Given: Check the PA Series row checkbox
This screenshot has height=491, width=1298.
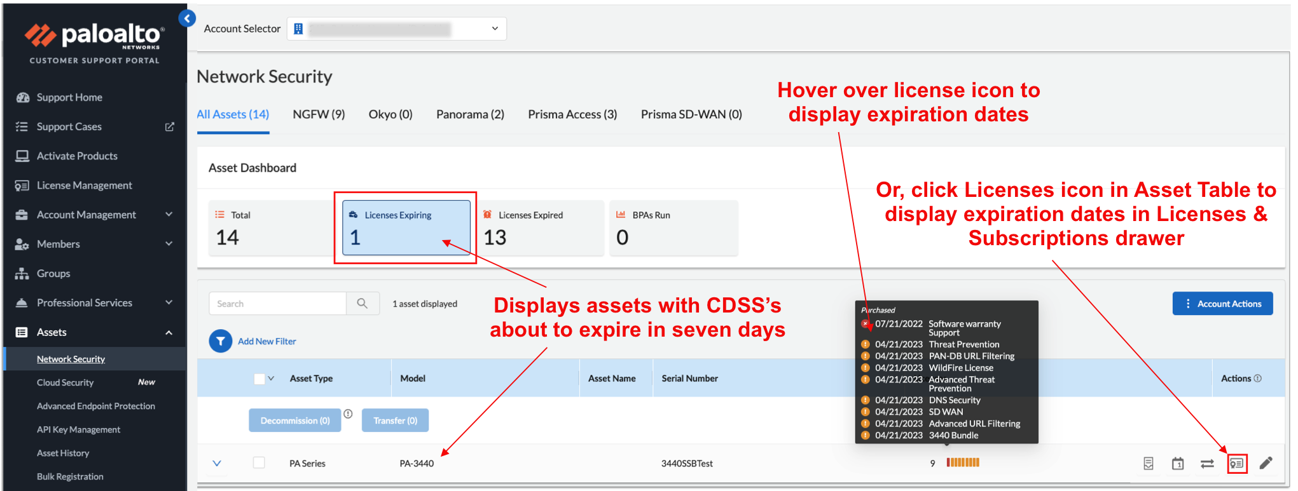Looking at the screenshot, I should click(259, 463).
